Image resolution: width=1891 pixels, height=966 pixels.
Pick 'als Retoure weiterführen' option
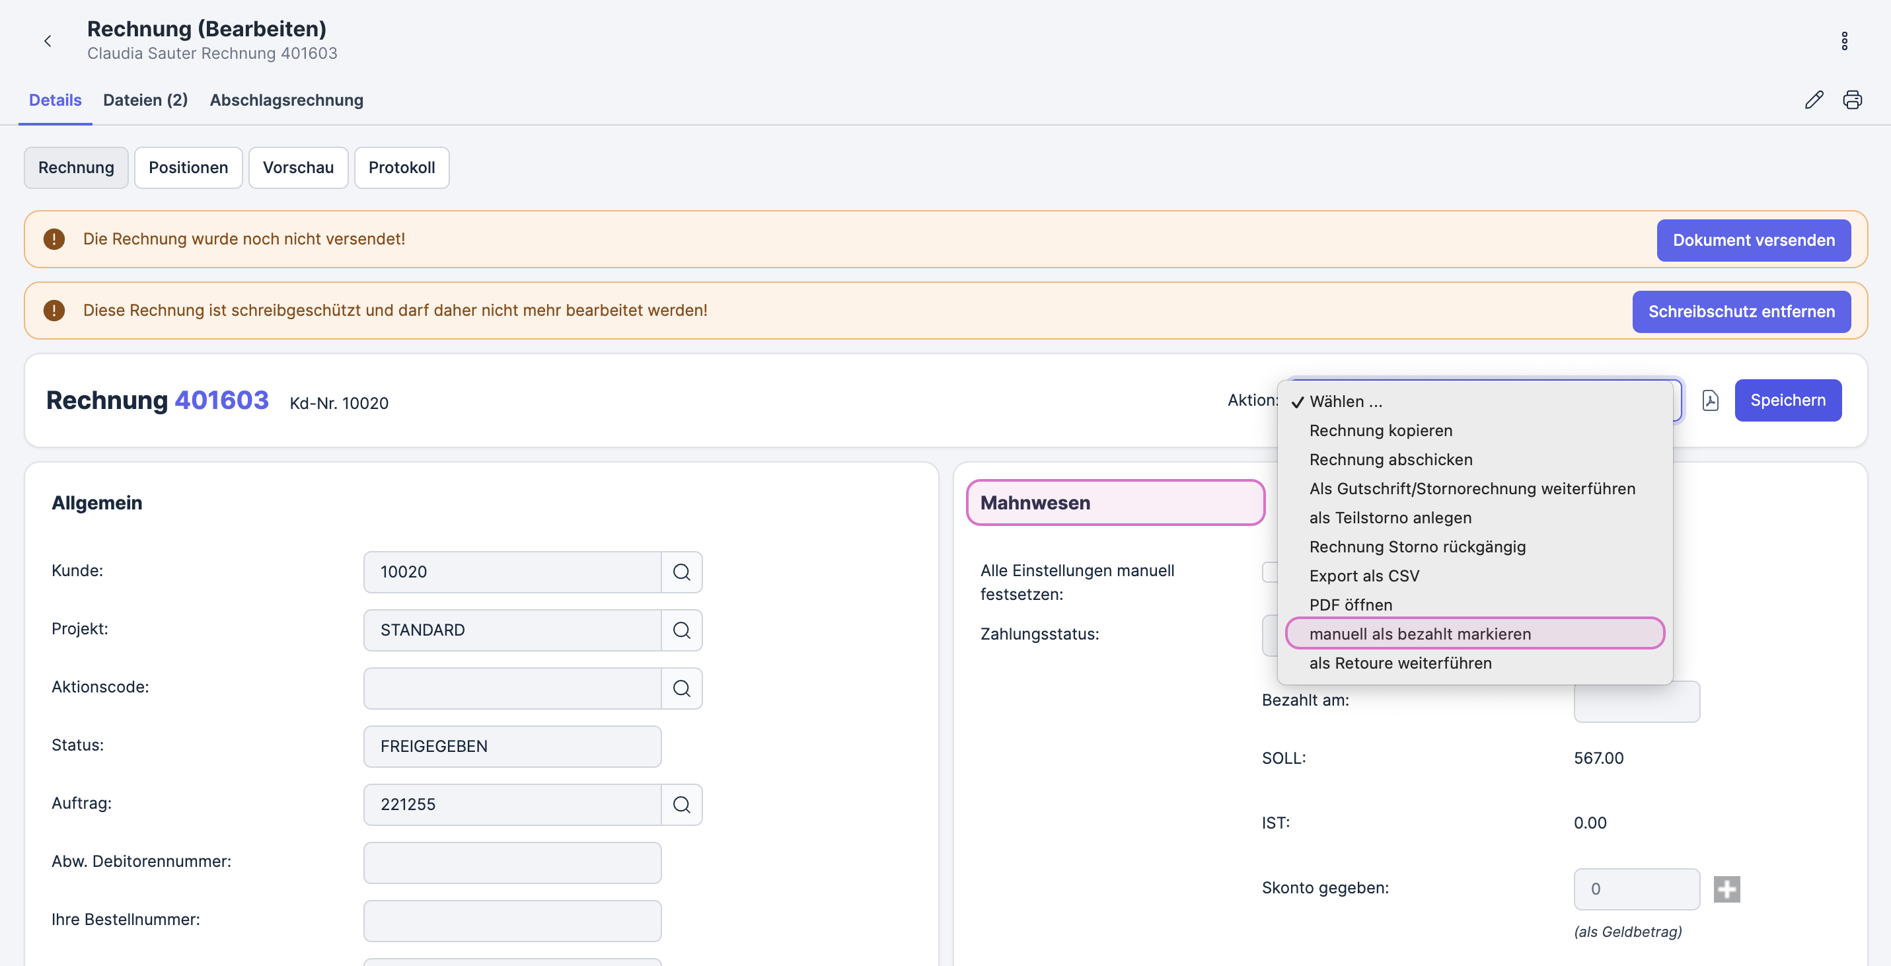tap(1400, 663)
